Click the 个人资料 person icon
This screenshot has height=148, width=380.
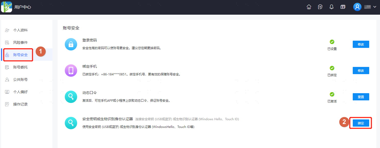(x=7, y=30)
